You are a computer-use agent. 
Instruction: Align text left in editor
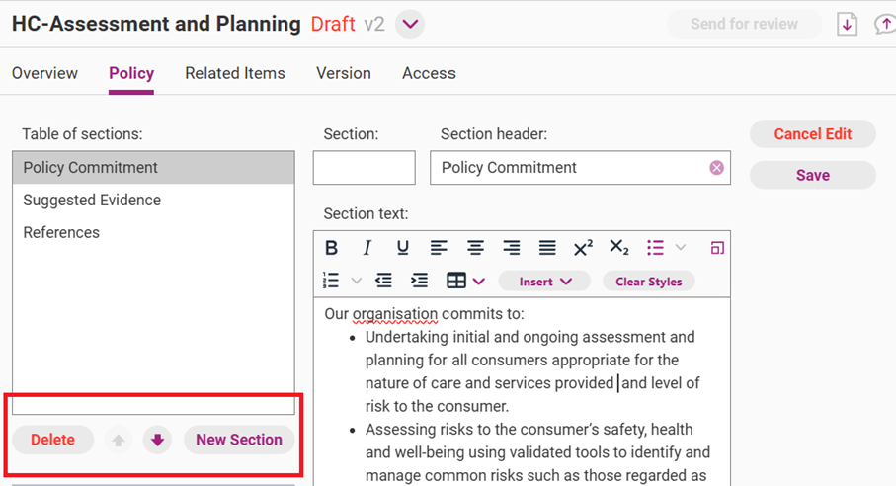439,248
